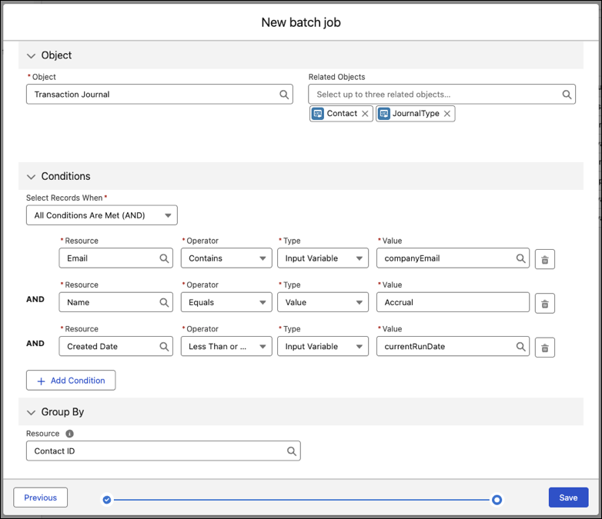The image size is (602, 519).
Task: Collapse the Object section
Action: point(31,55)
